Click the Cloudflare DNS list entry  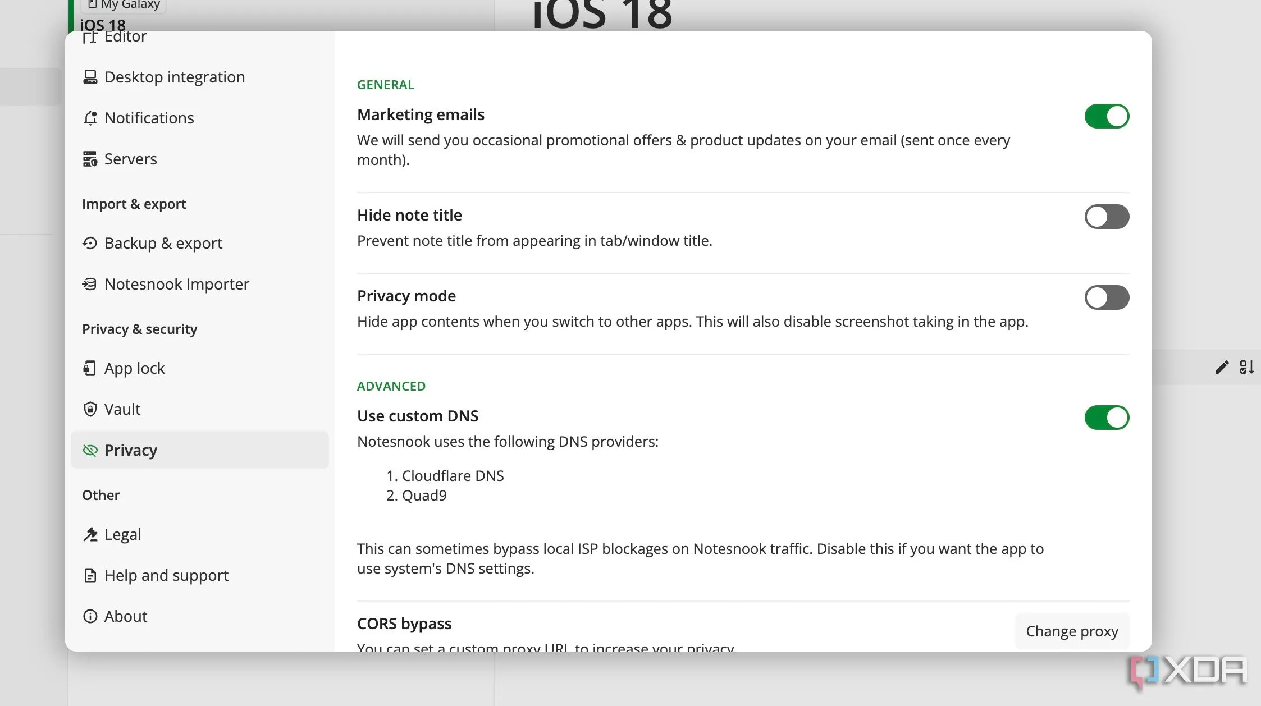[x=453, y=476]
